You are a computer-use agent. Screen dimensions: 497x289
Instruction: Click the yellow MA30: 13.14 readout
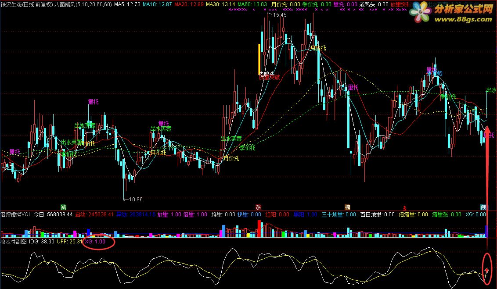pos(220,4)
